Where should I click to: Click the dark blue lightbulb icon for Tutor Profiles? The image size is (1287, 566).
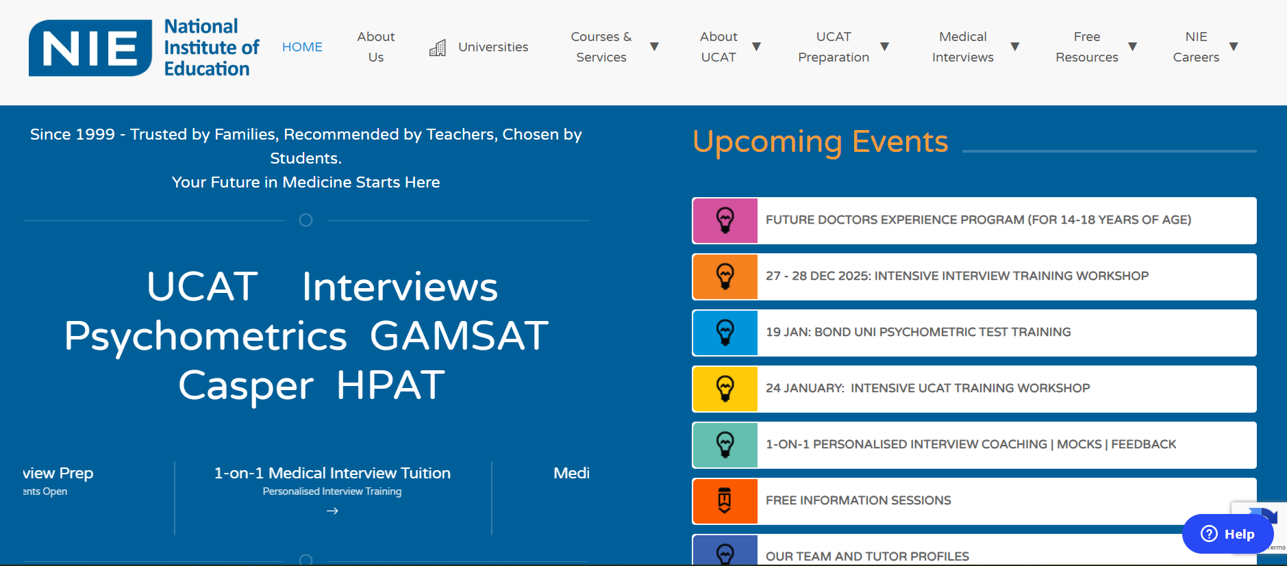pyautogui.click(x=725, y=550)
